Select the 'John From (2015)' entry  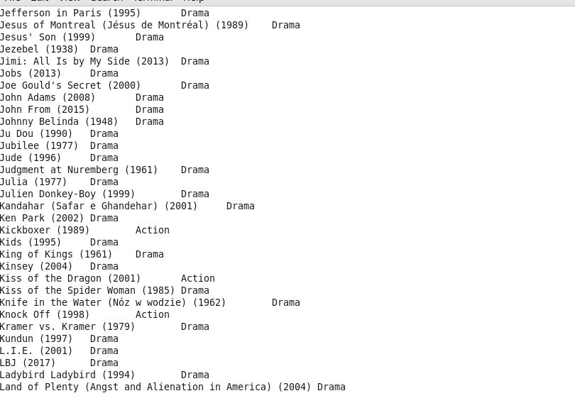pyautogui.click(x=45, y=110)
